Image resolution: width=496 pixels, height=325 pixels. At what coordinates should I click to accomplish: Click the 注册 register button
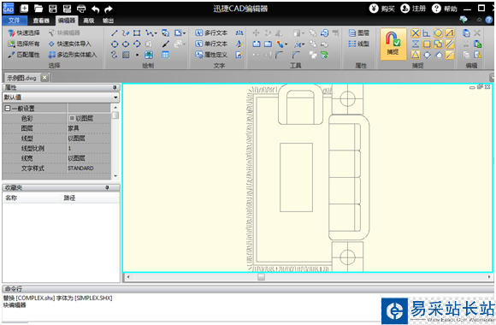pos(413,9)
